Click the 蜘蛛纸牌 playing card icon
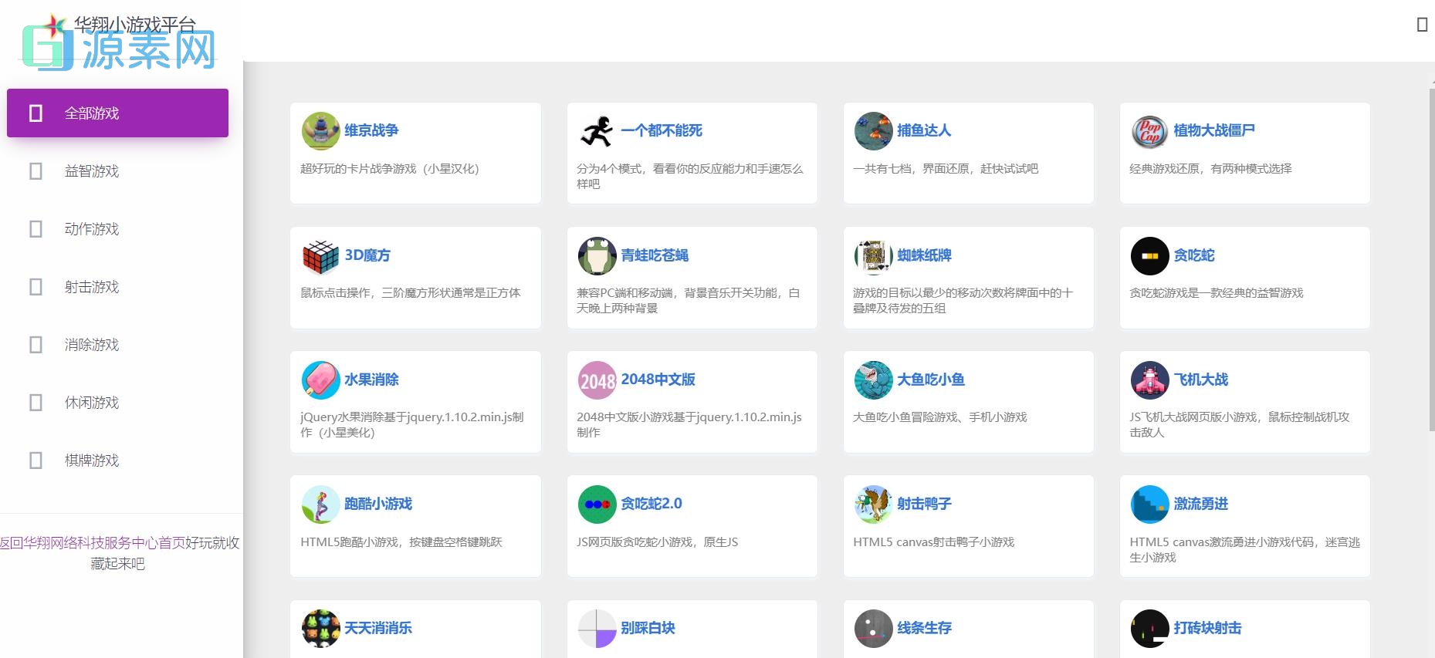 (873, 256)
